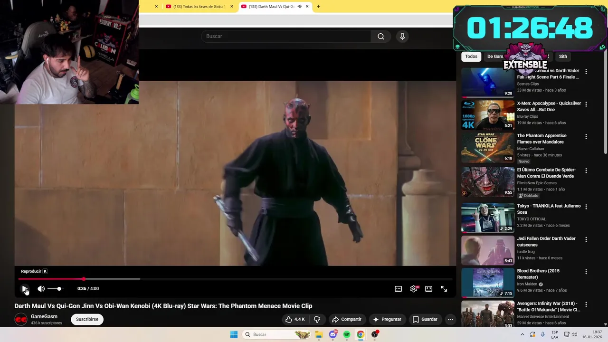Open X-Men Apocalypse Quicksilver video thumbnail

(488, 114)
